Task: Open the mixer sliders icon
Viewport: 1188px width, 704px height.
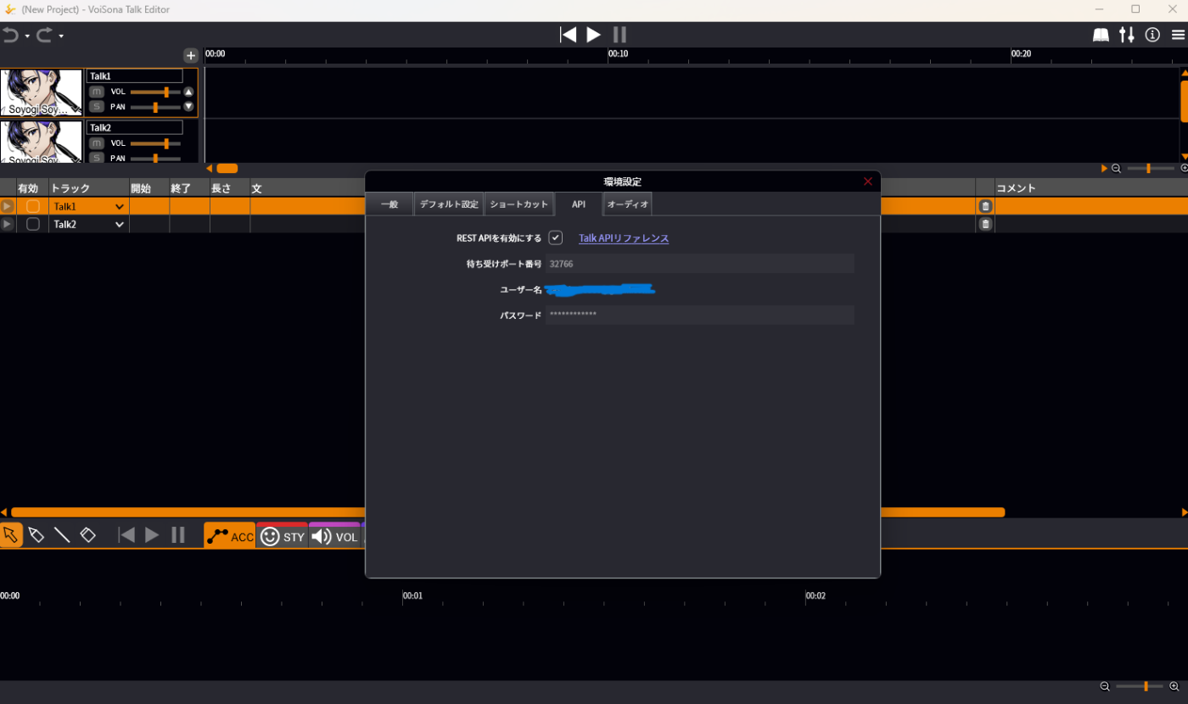Action: click(1126, 35)
